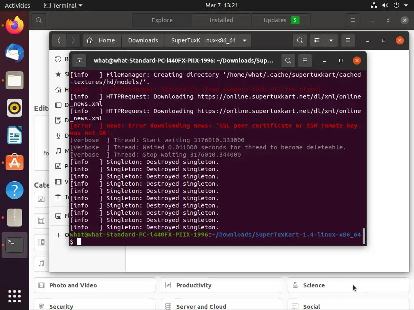
Task: Show Applications grid at dock bottom
Action: (x=15, y=296)
